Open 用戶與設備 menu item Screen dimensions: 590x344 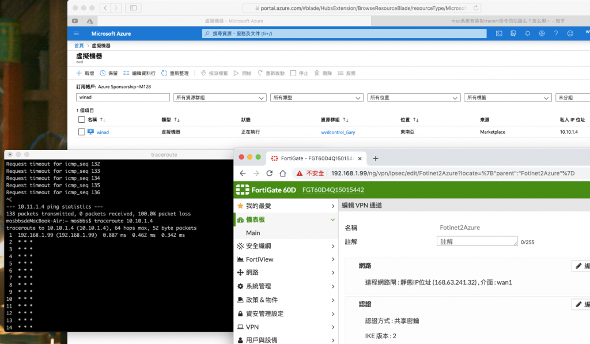(x=286, y=339)
